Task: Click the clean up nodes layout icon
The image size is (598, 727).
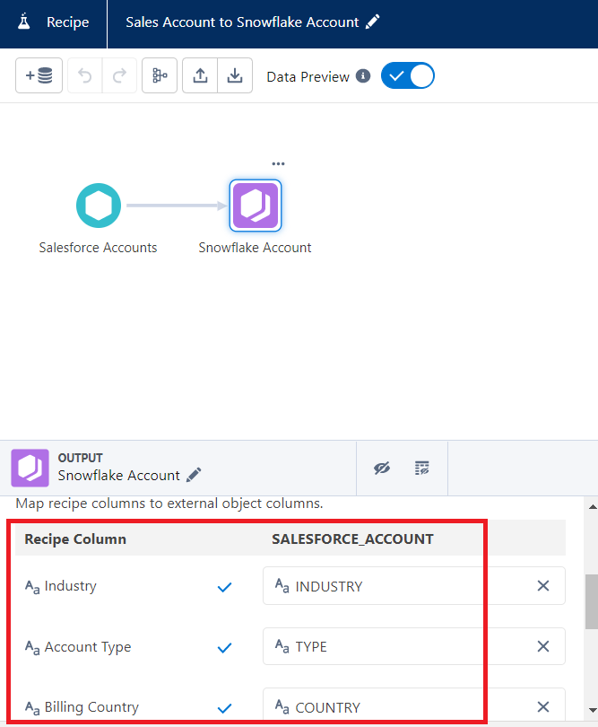Action: [160, 75]
